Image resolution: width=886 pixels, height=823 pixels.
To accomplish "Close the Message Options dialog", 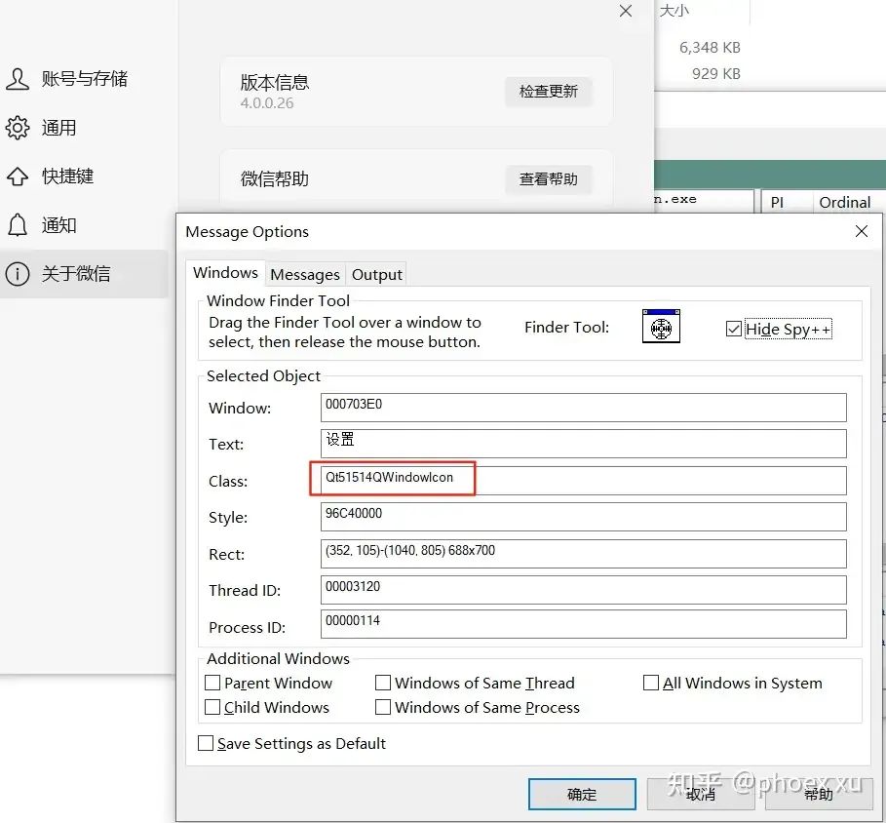I will click(861, 231).
